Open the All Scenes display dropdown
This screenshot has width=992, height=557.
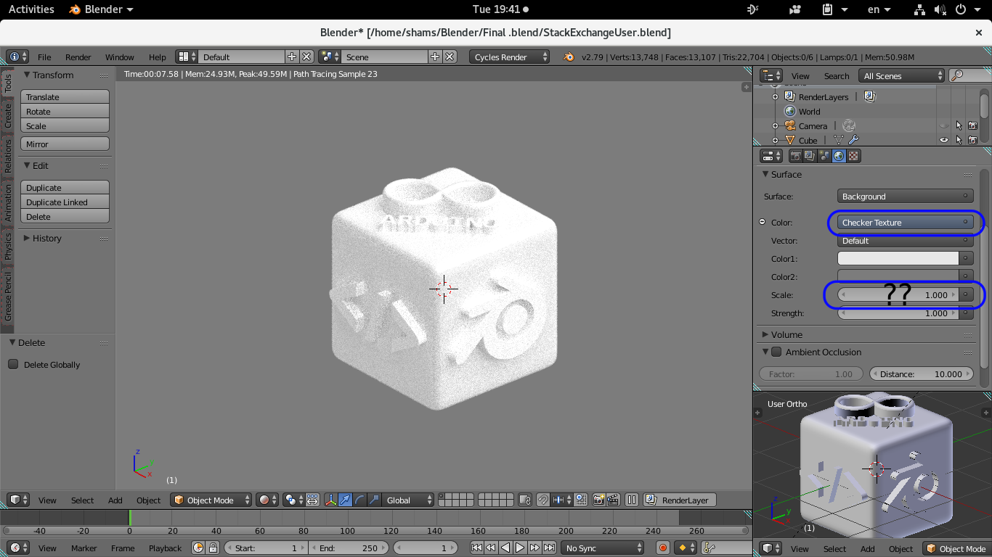coord(901,75)
